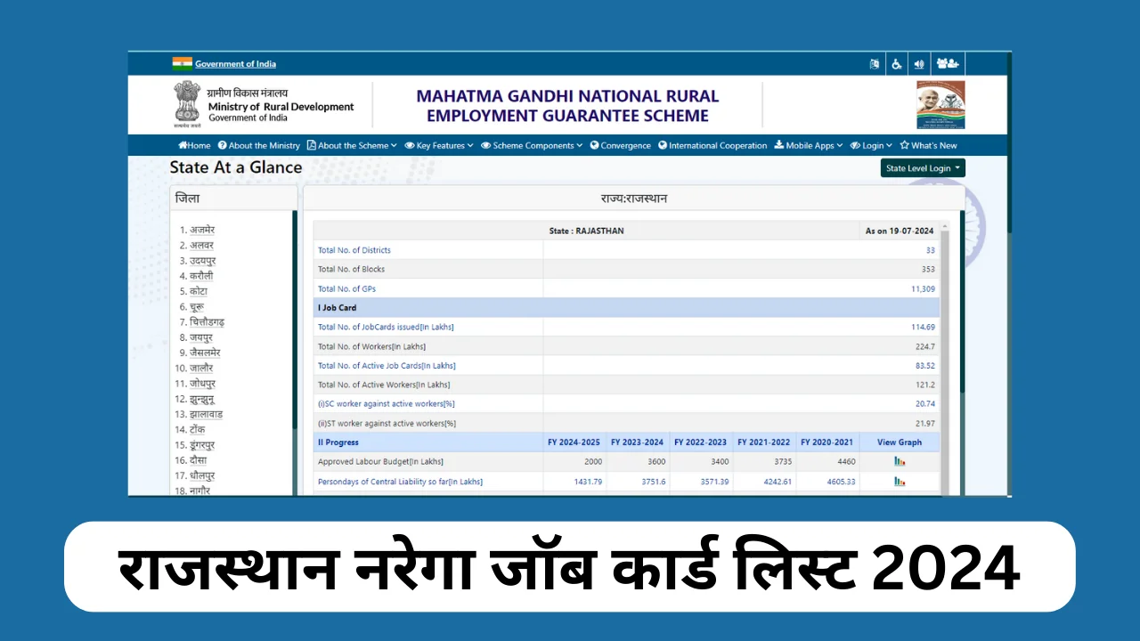Open Persondays of Central Liability so far link
Image resolution: width=1140 pixels, height=641 pixels.
coord(401,482)
